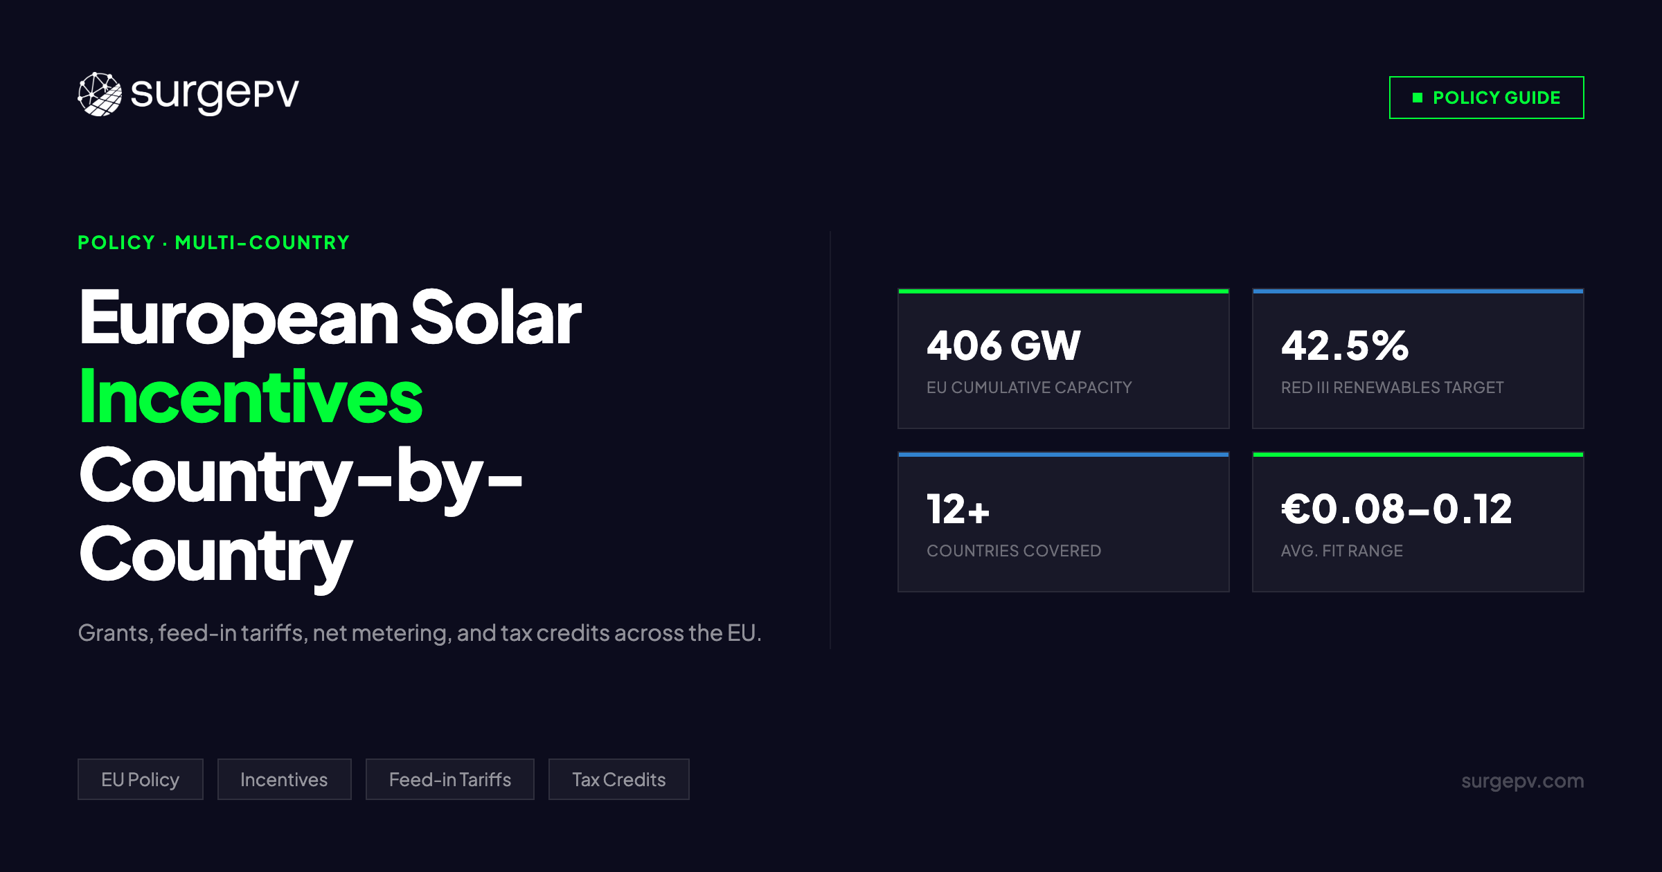
Task: Expand the POLICY · MULTI-COUNTRY category label
Action: (213, 242)
